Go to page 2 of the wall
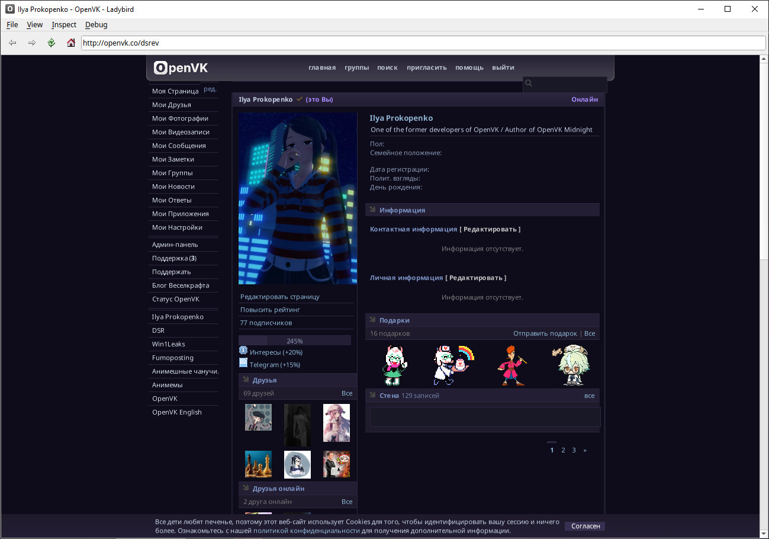The height and width of the screenshot is (539, 769). click(563, 450)
